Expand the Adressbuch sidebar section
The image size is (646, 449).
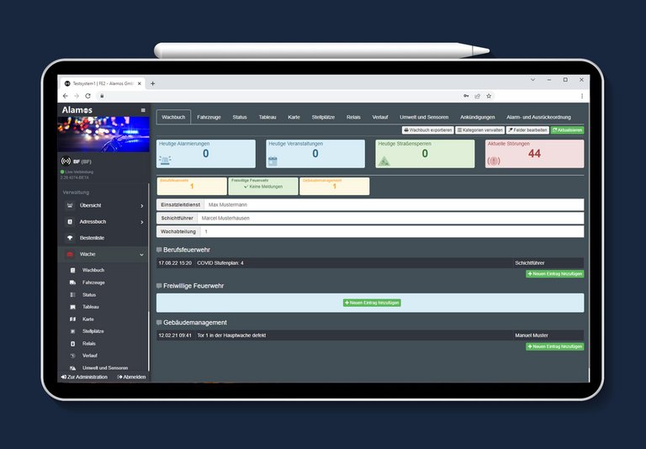pyautogui.click(x=141, y=222)
